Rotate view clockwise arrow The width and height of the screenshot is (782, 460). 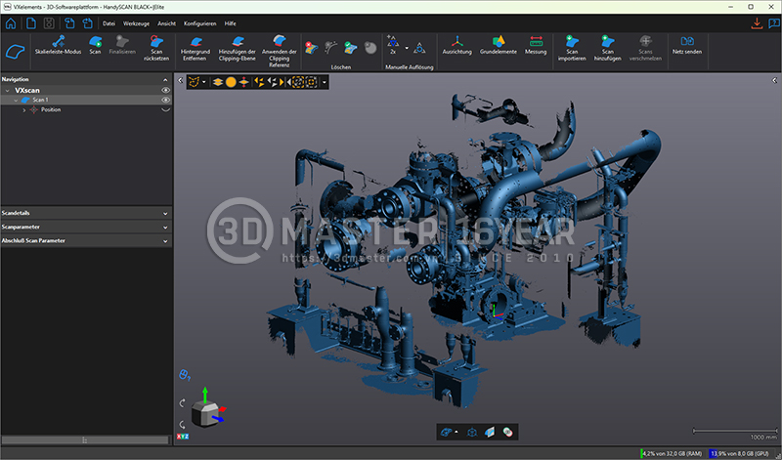(x=183, y=402)
